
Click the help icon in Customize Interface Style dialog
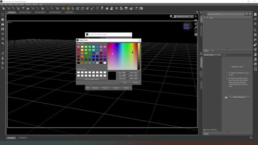[x=88, y=88]
